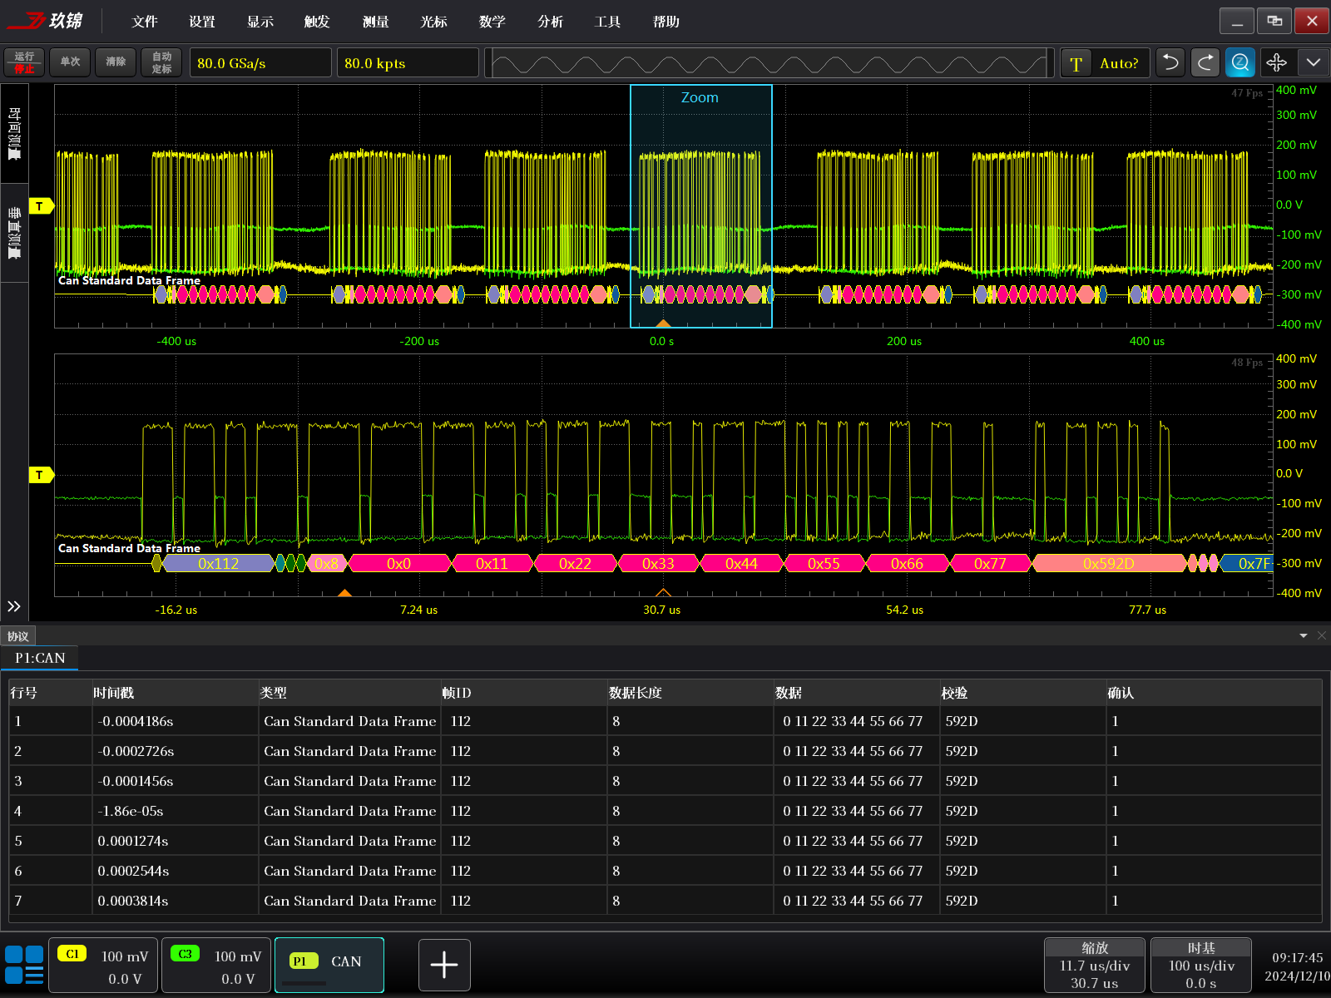Open the 触发 menu
This screenshot has height=998, width=1331.
317,22
